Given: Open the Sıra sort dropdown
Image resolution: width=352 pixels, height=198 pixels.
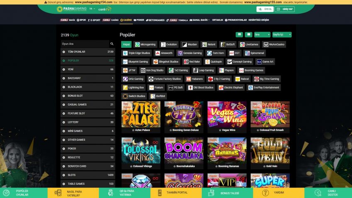Looking at the screenshot, I should [x=262, y=34].
